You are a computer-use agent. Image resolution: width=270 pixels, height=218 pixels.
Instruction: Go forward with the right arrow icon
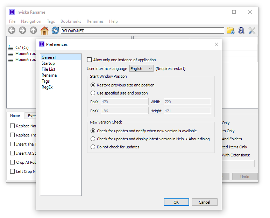point(22,30)
